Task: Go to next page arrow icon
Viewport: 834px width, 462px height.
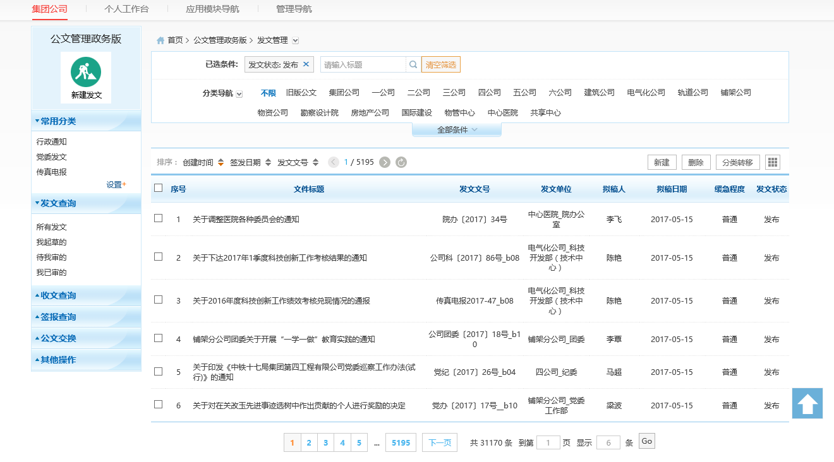Action: [385, 162]
